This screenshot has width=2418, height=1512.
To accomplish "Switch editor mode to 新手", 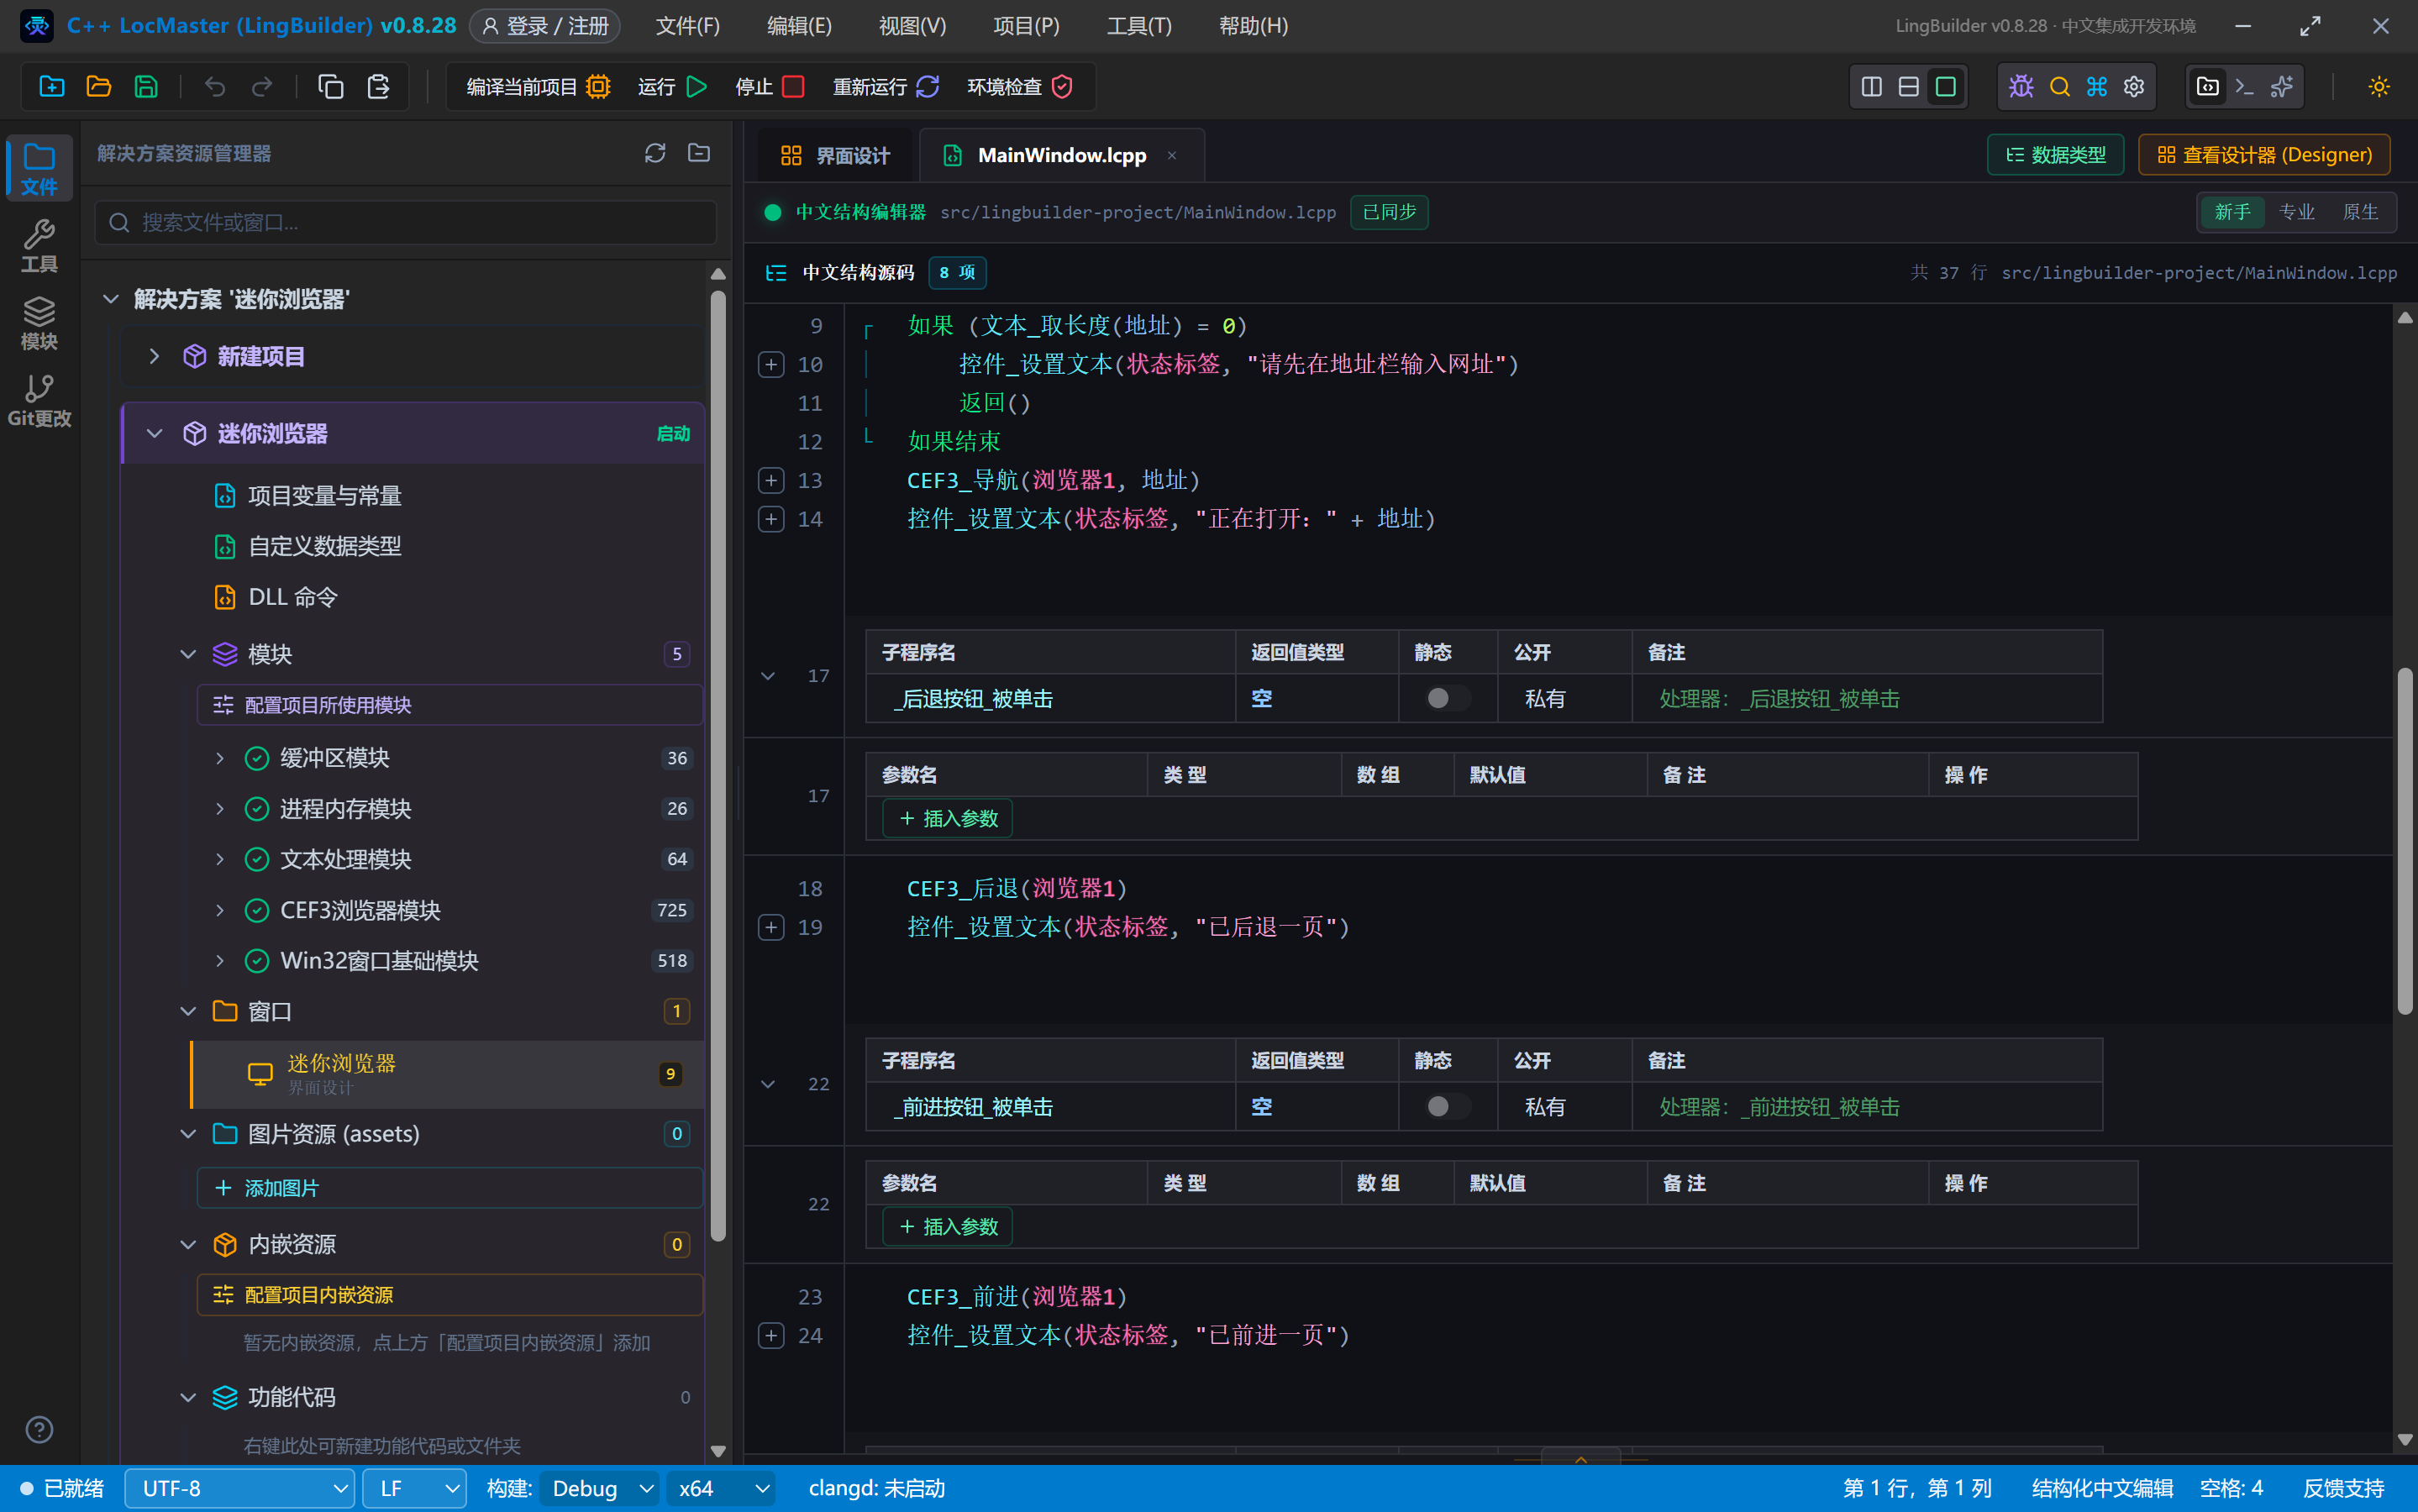I will [x=2232, y=212].
